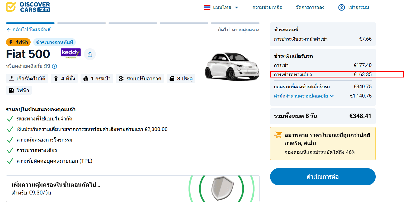The image size is (405, 209).
Task: Click checkmark beside การเช่ารถทางเดียว included item
Action: (x=10, y=150)
